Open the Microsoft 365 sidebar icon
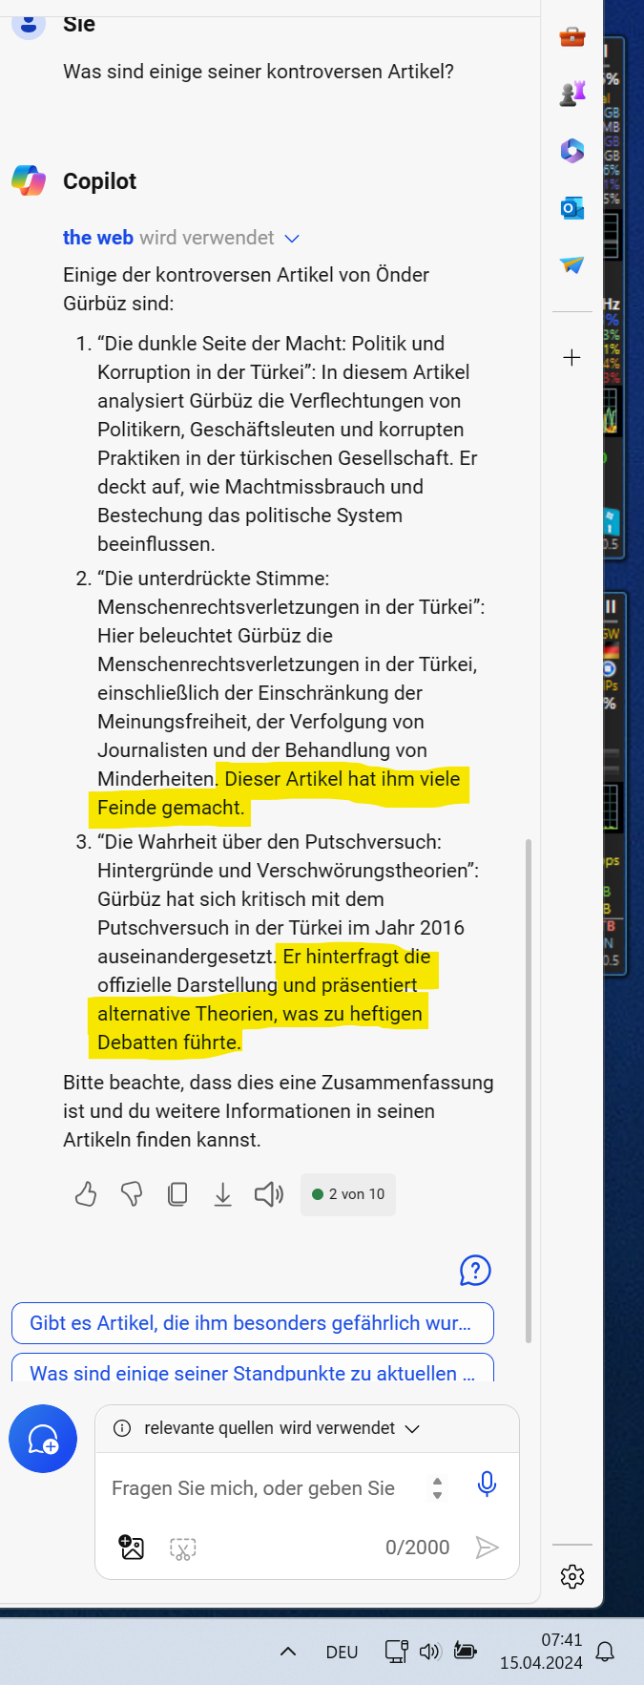644x1685 pixels. point(572,151)
